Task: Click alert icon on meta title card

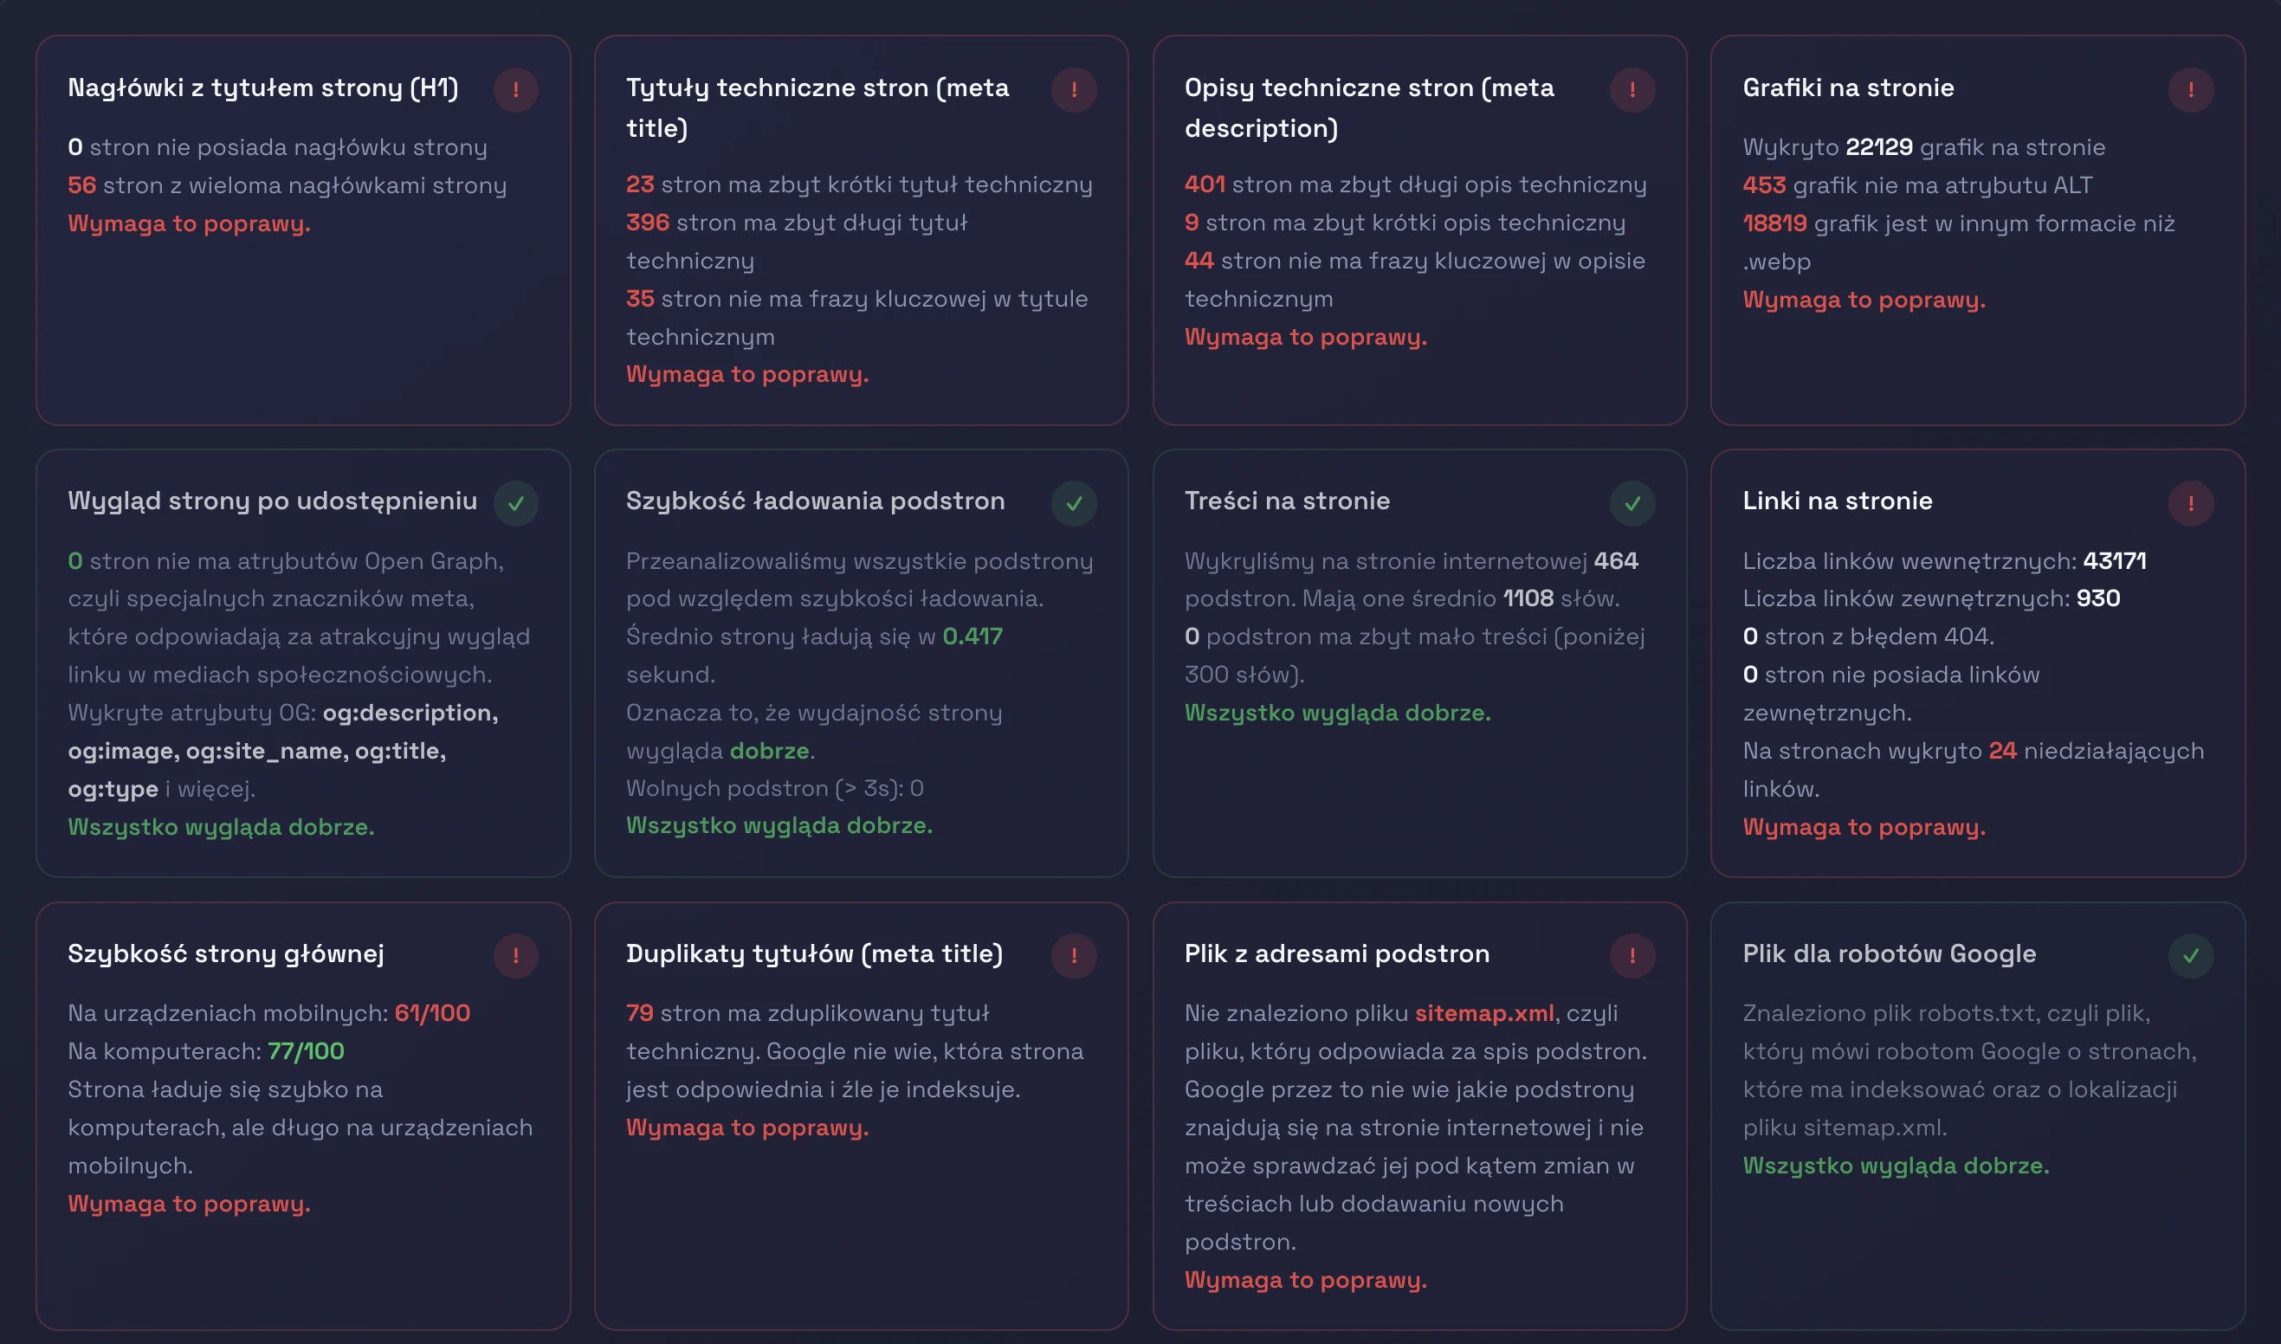Action: pyautogui.click(x=1074, y=90)
